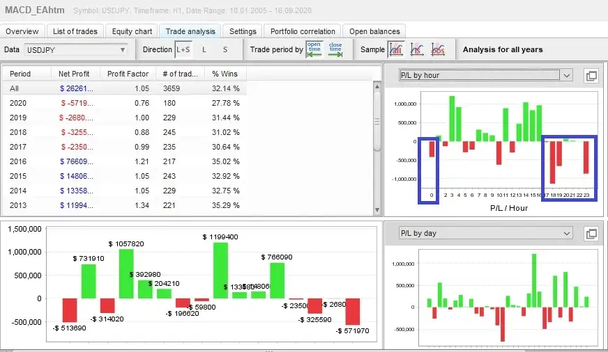The width and height of the screenshot is (608, 352).
Task: Expand the P/L by hour dropdown
Action: tap(485, 75)
